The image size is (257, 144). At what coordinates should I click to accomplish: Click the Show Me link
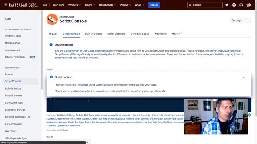pos(160,91)
